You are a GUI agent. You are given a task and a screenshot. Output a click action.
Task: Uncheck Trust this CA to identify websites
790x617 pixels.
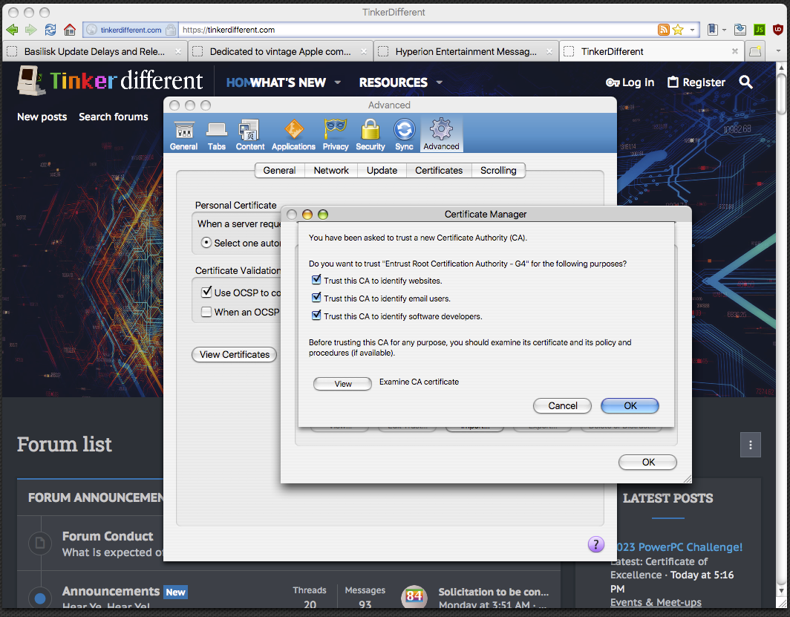(316, 279)
